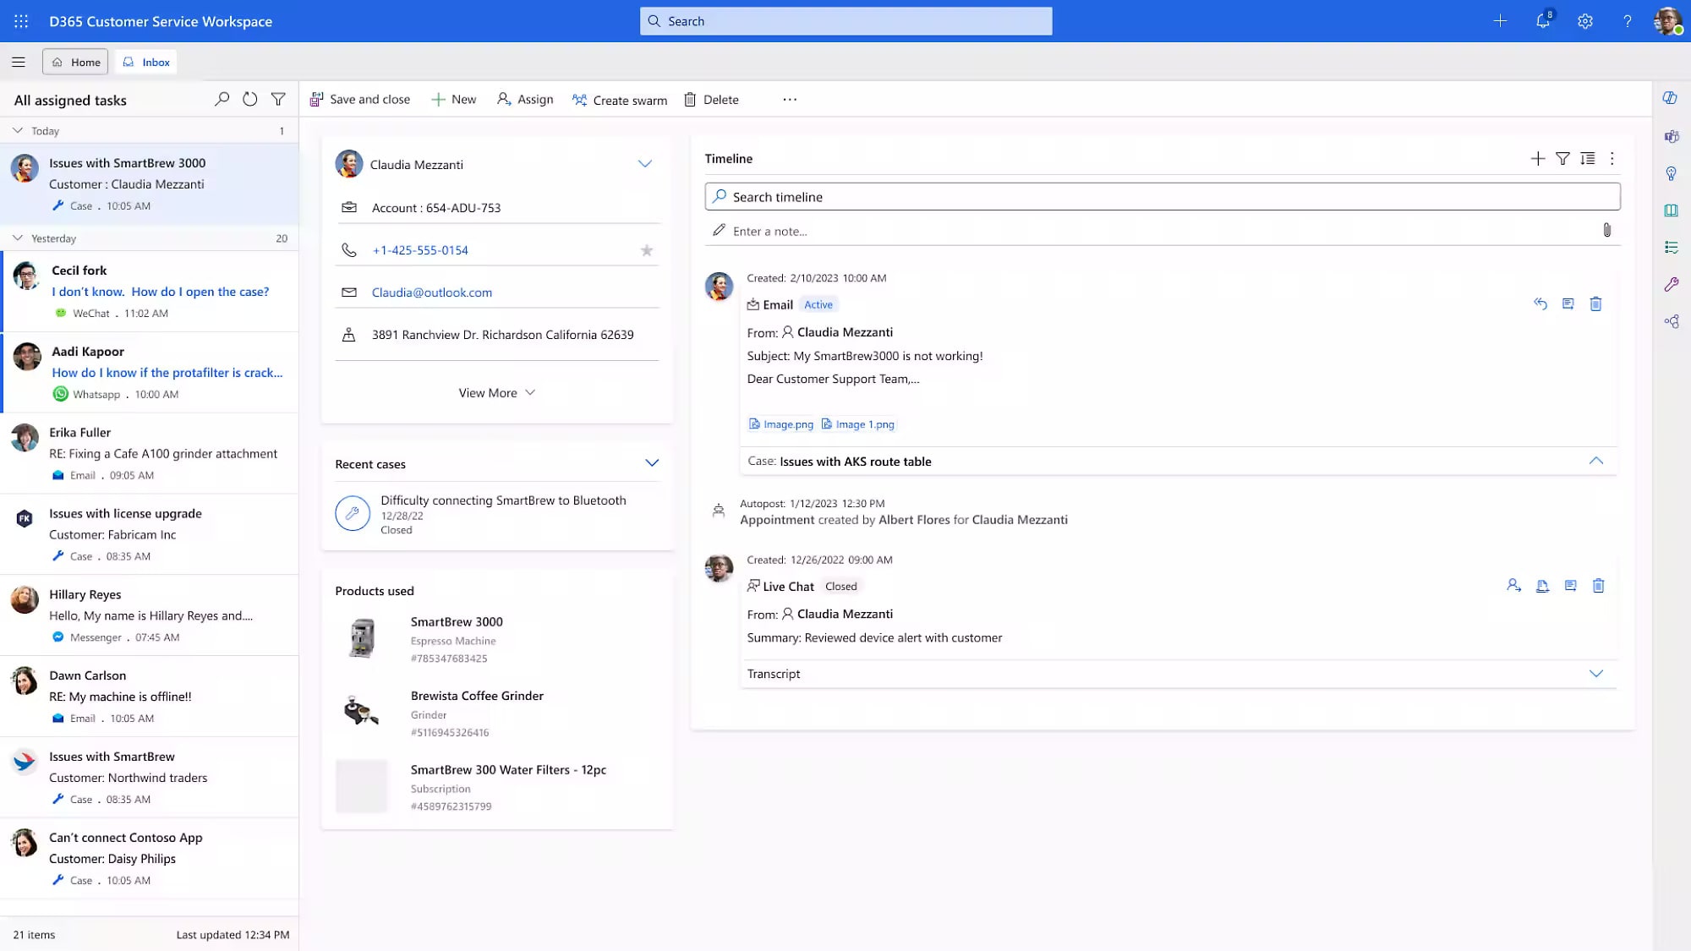1691x951 pixels.
Task: Toggle the Claudia Mezzanti contact panel
Action: (647, 162)
